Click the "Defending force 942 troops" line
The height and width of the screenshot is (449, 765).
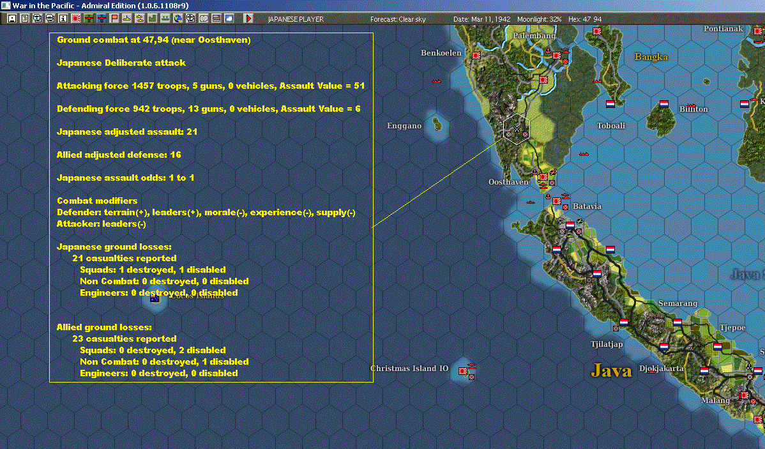click(x=209, y=109)
